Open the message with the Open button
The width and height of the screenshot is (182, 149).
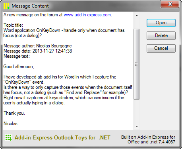pos(161,23)
